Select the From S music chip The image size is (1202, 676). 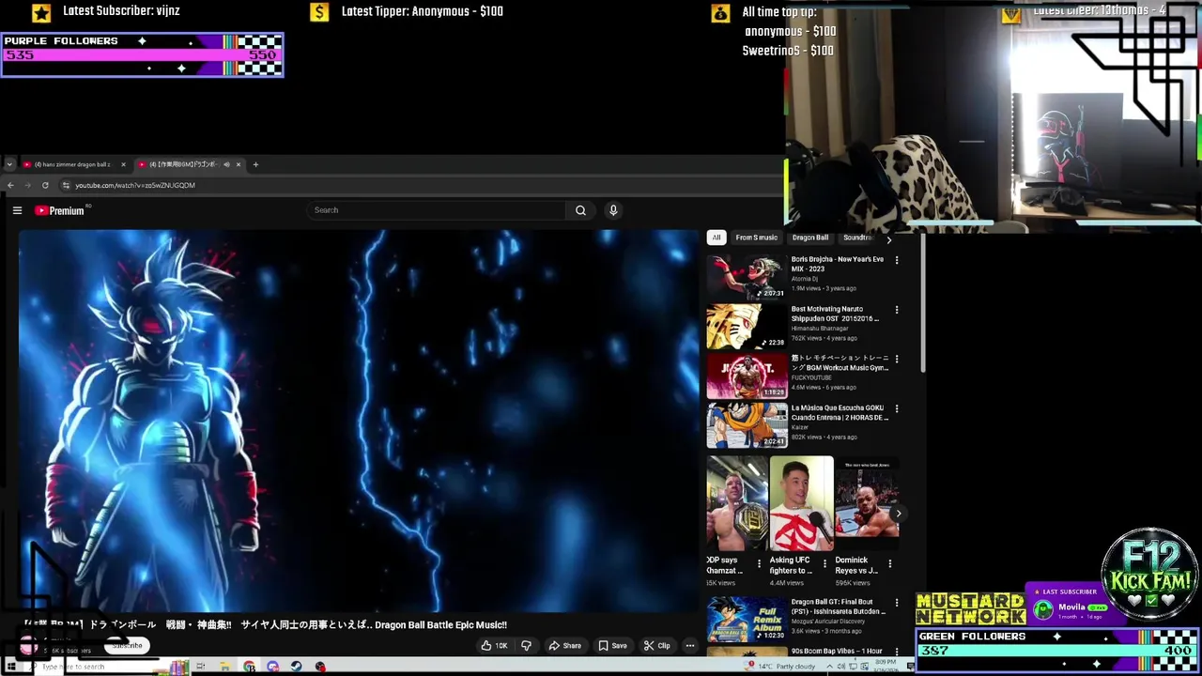(x=756, y=238)
